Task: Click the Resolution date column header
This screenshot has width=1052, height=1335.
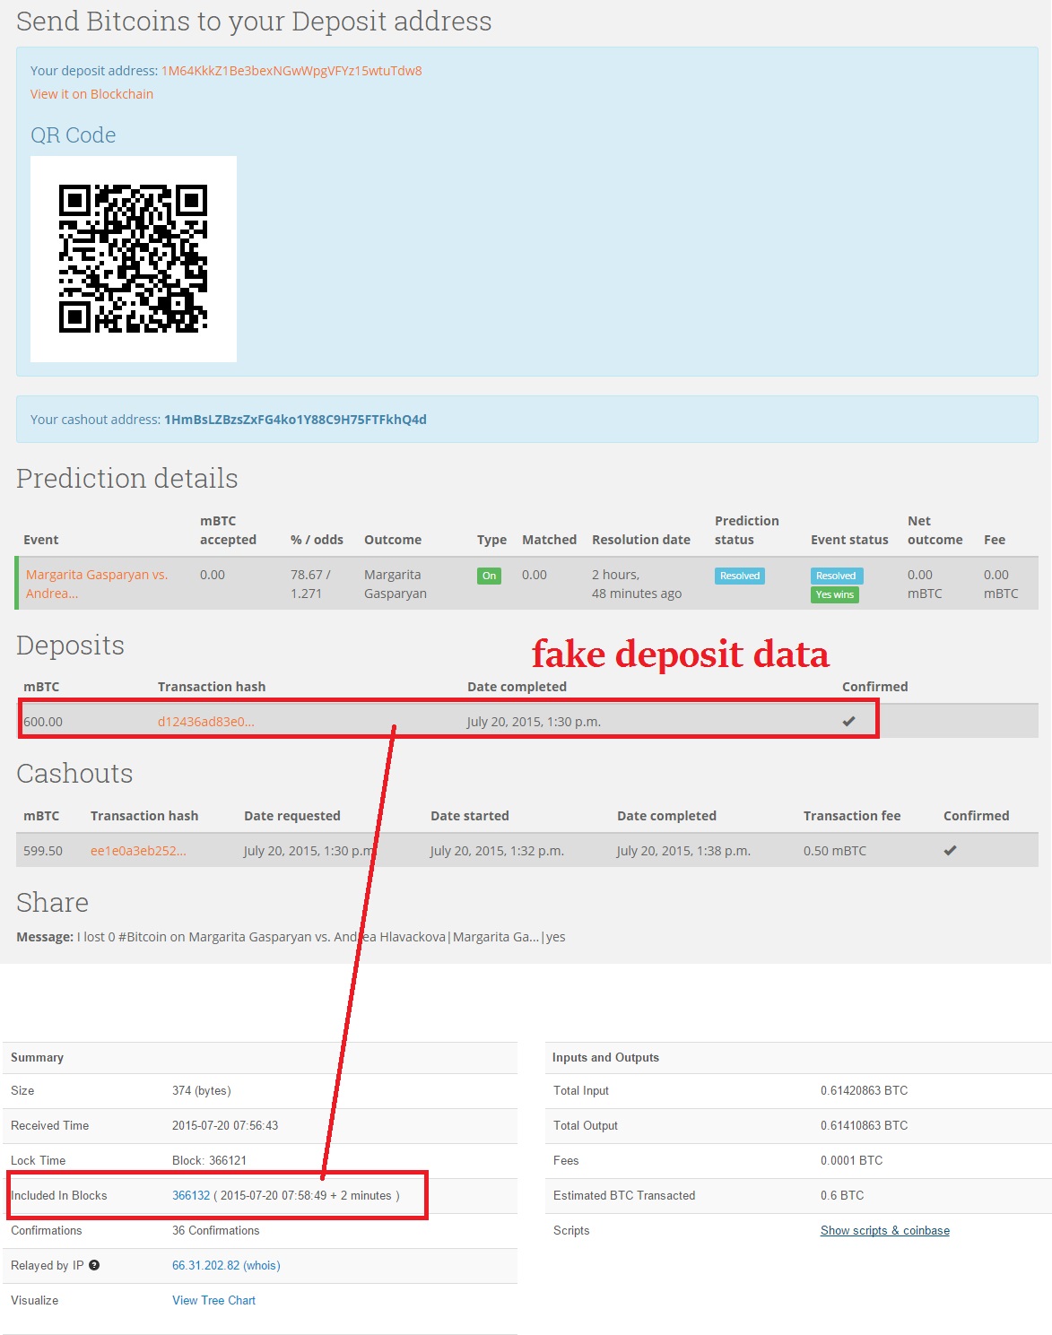Action: (641, 540)
